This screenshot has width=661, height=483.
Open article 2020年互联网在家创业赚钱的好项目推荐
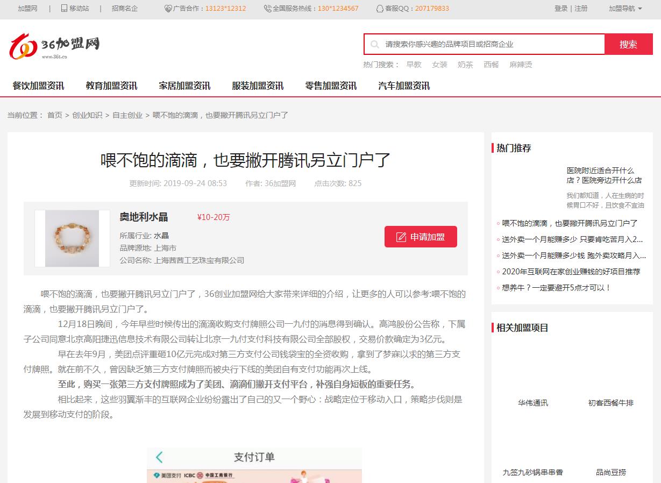point(571,272)
